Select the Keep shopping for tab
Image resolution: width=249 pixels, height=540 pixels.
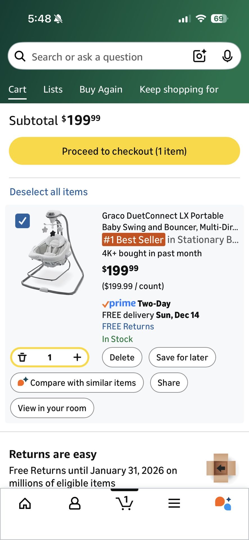pyautogui.click(x=179, y=89)
